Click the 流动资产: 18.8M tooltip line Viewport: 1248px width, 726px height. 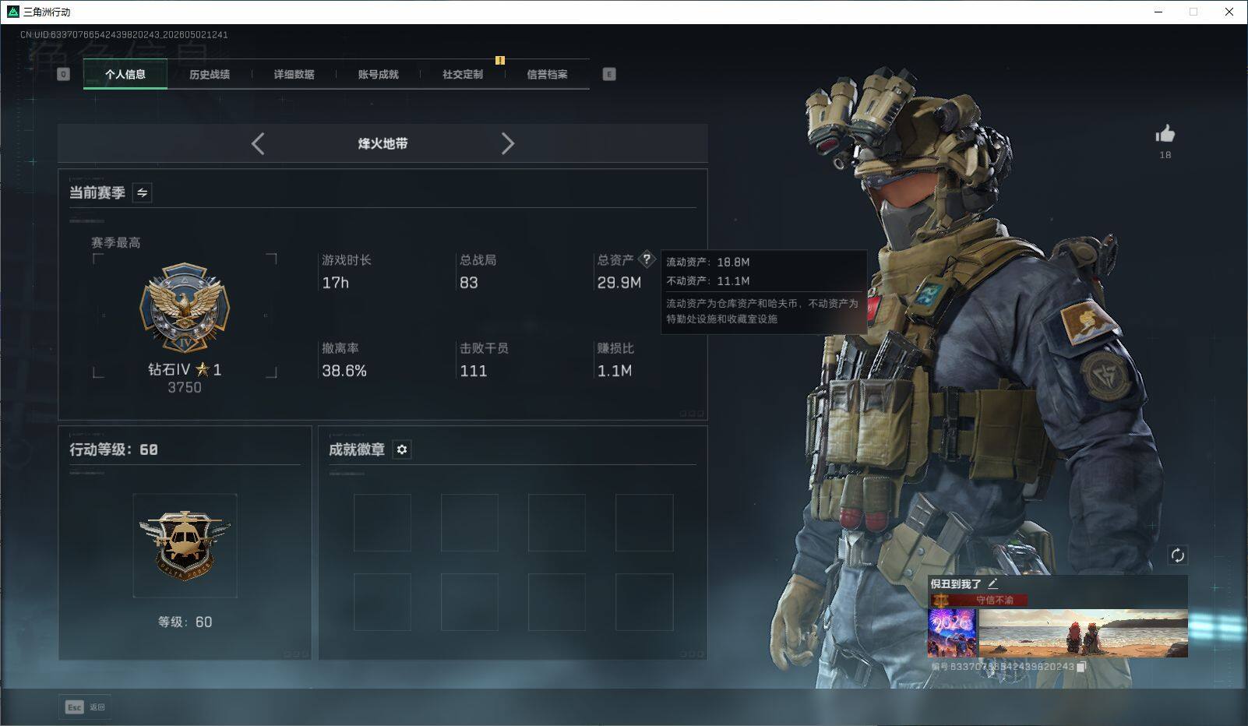point(708,263)
